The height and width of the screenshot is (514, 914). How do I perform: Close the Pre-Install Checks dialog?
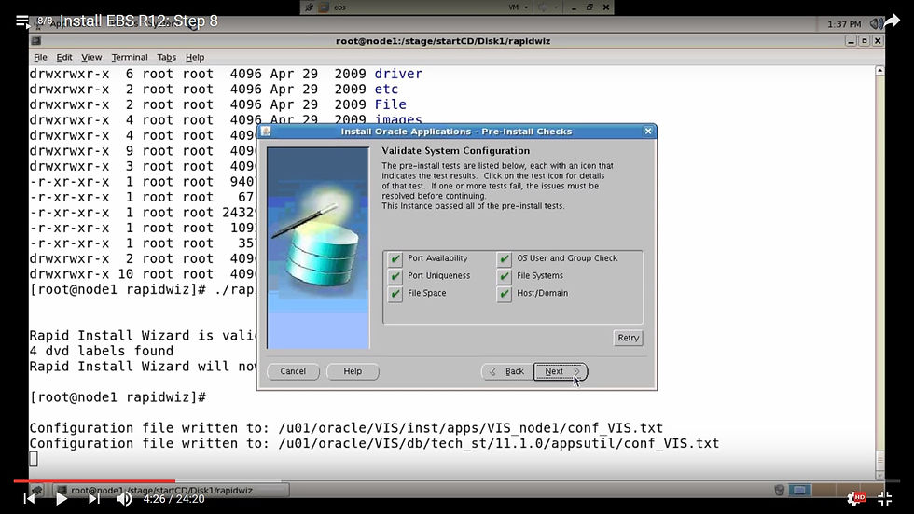(647, 132)
